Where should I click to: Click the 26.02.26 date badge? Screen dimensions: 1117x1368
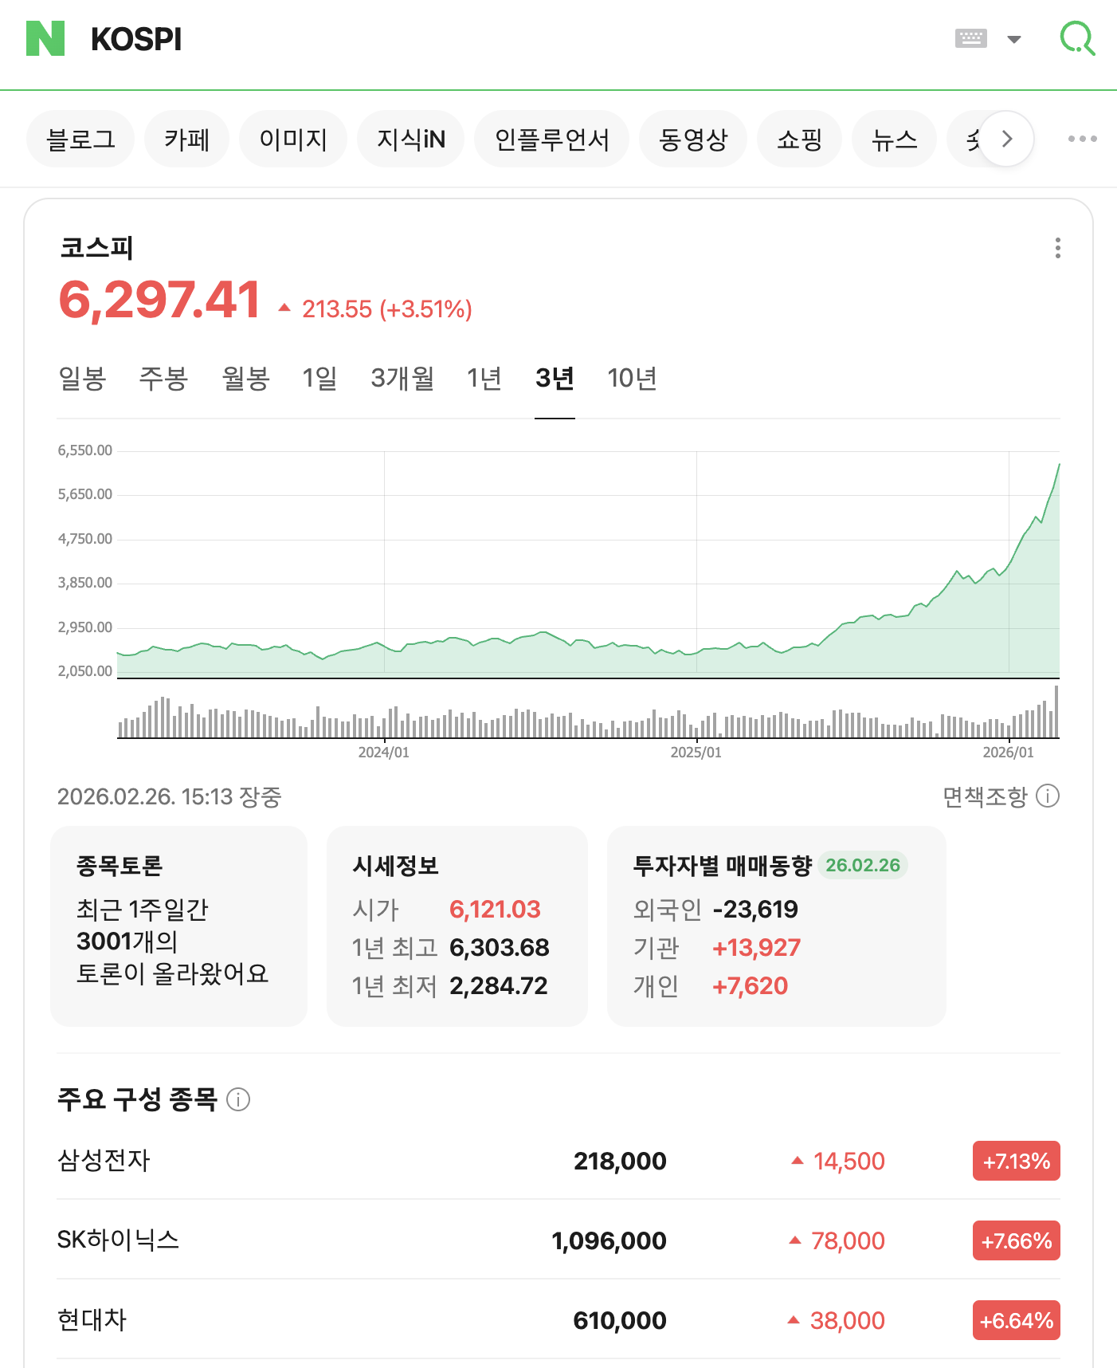click(x=863, y=865)
